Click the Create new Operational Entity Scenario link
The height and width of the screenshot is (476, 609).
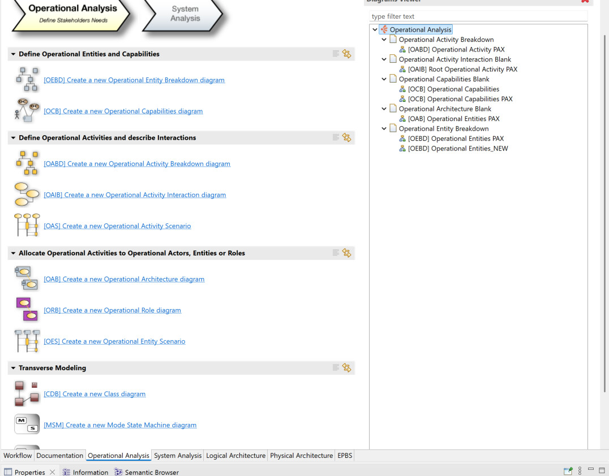[x=114, y=341]
